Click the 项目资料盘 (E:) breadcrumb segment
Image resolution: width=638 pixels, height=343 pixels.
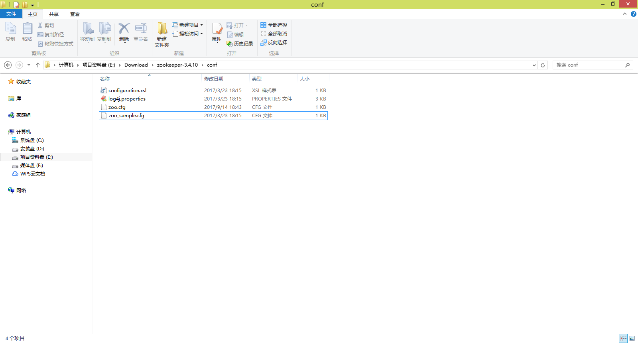click(99, 65)
